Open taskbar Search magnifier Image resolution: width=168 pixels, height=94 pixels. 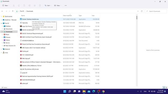(x=70, y=91)
